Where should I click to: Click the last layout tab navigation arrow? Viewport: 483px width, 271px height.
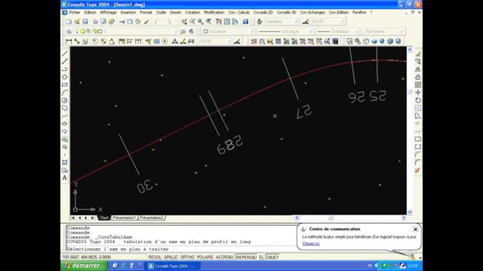pos(92,218)
